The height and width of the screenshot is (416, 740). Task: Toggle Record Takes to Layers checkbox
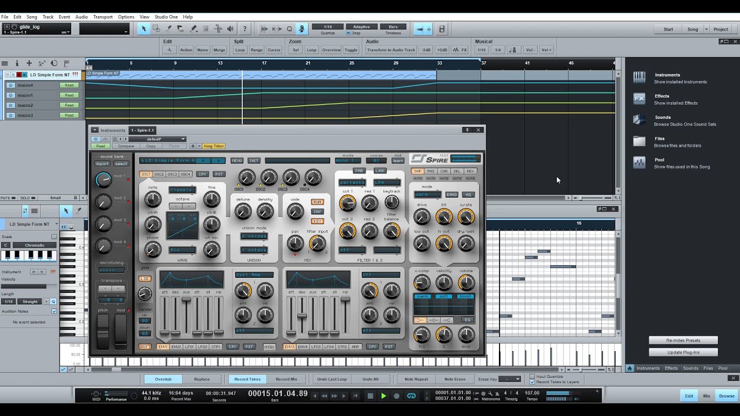pos(532,382)
